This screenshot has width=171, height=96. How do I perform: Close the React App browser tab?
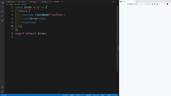[134, 2]
